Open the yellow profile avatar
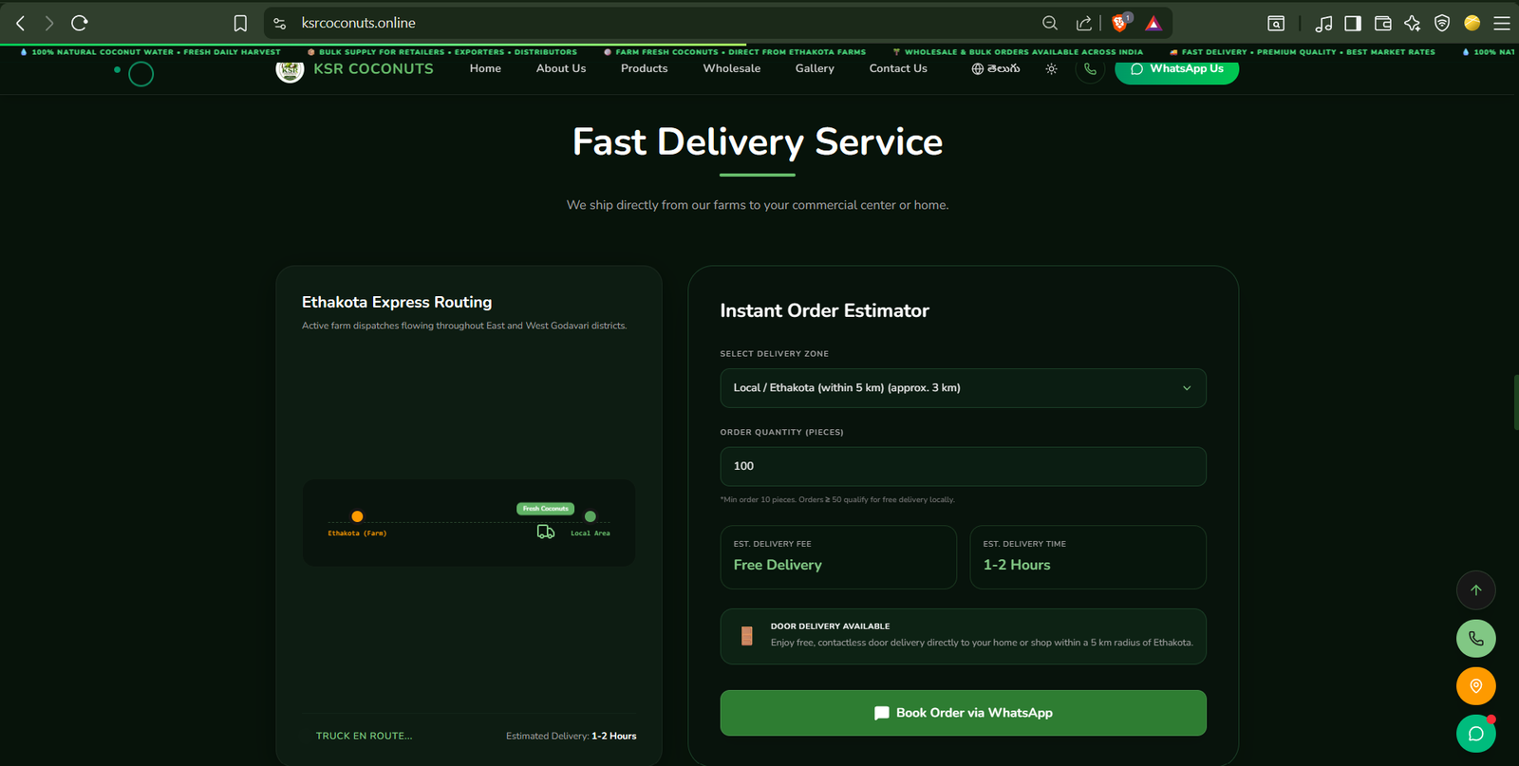 point(1472,23)
